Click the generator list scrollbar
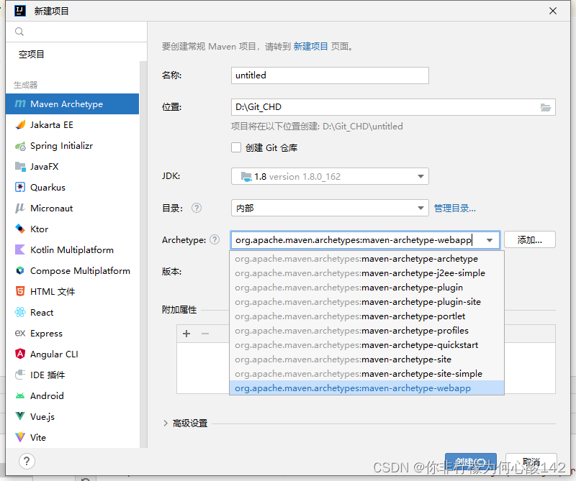The image size is (576, 481). tap(143, 255)
